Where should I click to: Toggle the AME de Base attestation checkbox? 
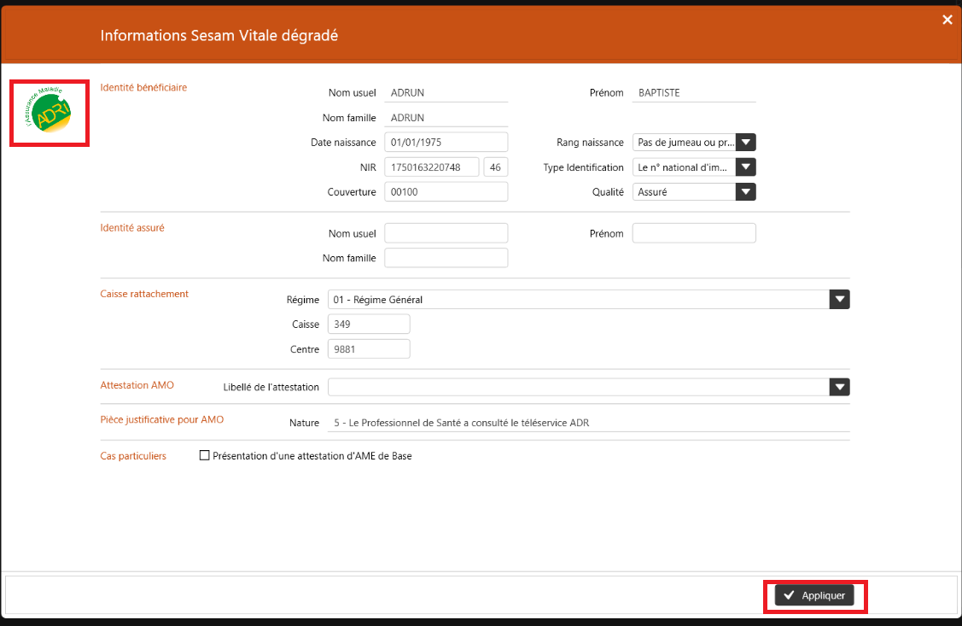click(x=204, y=456)
